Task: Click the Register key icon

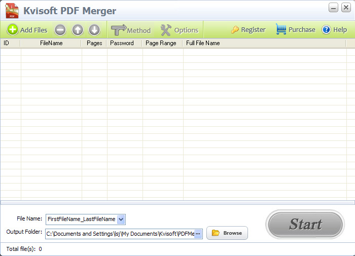Action: point(235,29)
